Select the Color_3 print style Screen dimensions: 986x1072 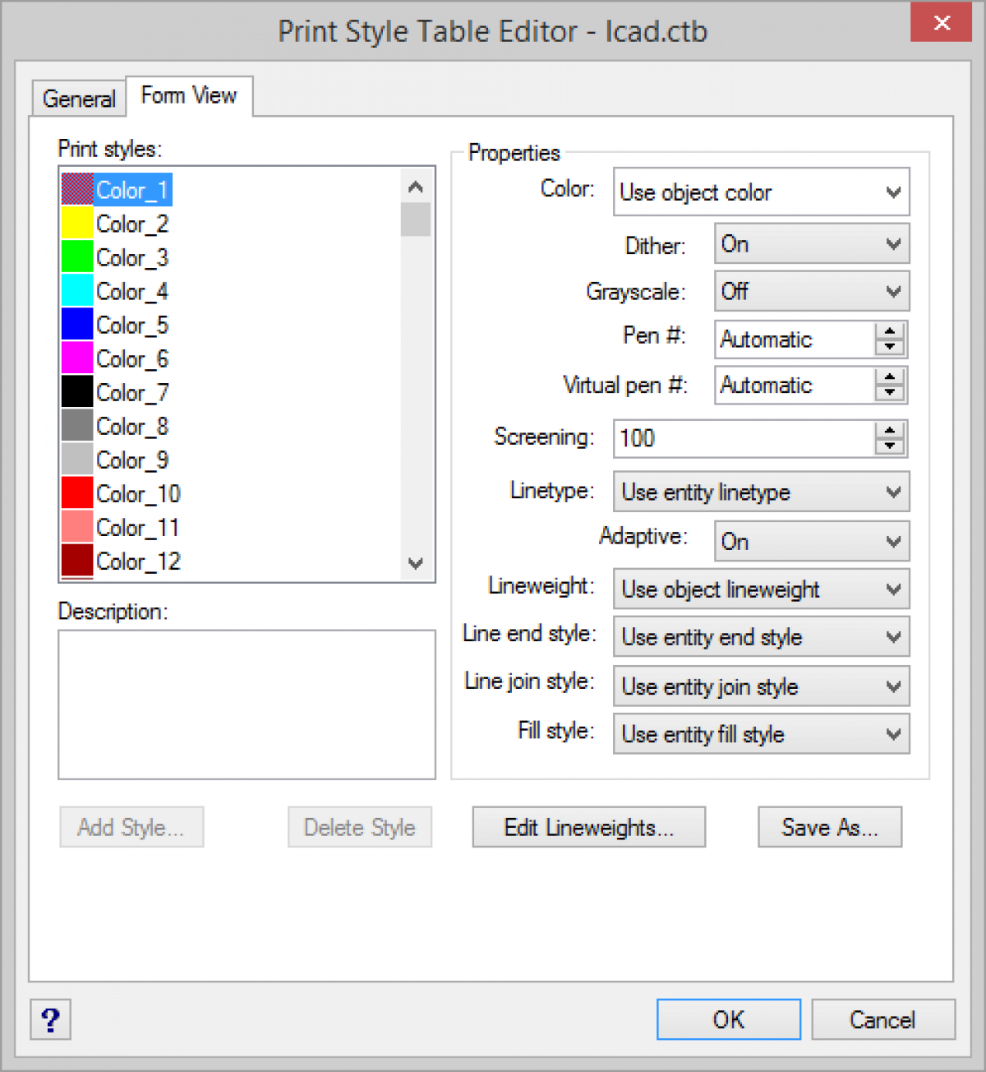[x=131, y=257]
